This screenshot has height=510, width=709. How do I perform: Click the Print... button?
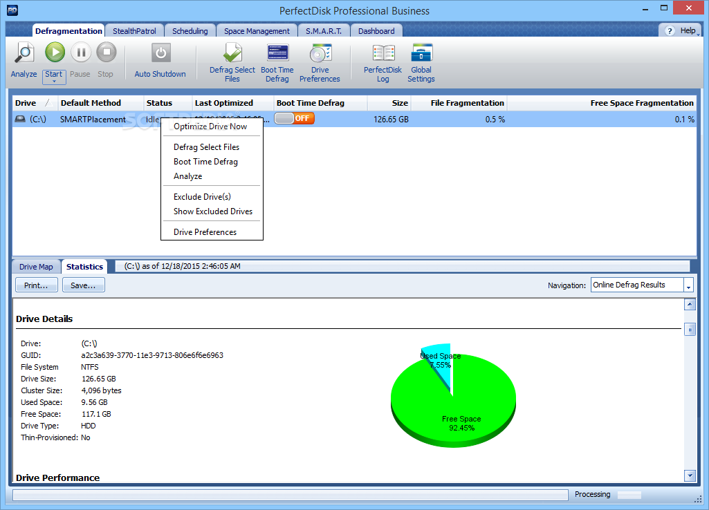(x=36, y=285)
